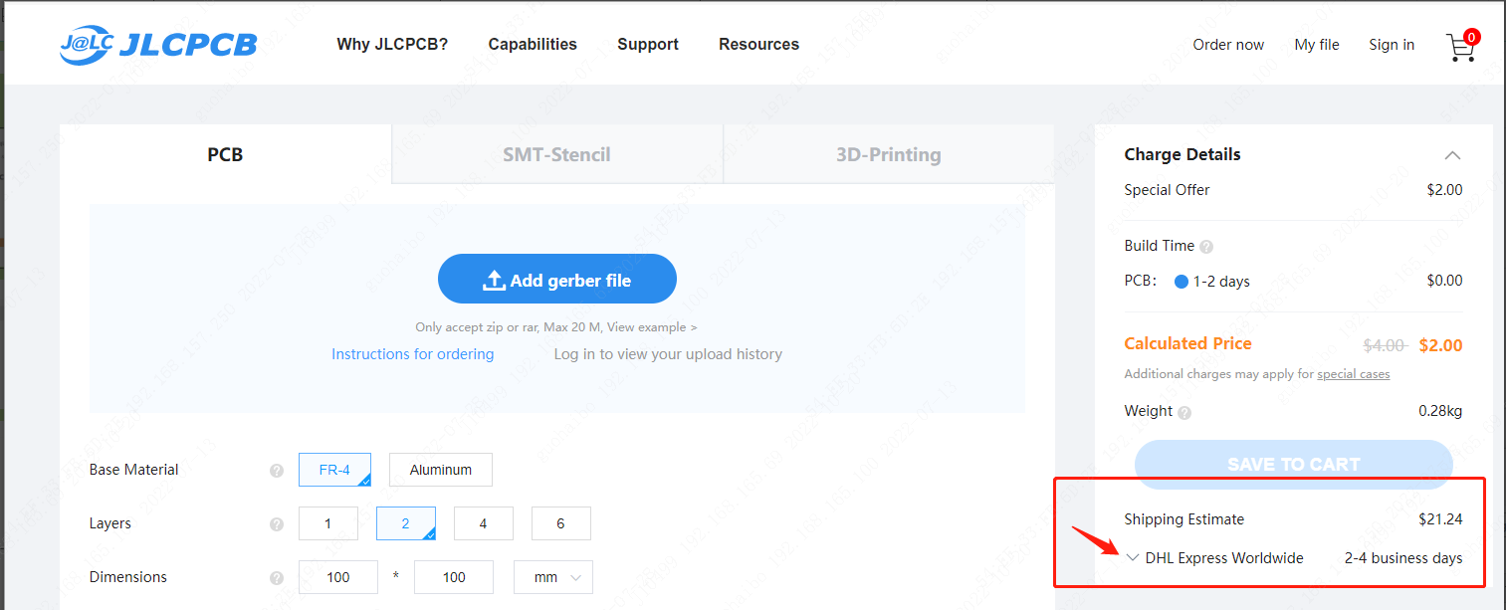Click Log in to view upload history

pos(668,354)
